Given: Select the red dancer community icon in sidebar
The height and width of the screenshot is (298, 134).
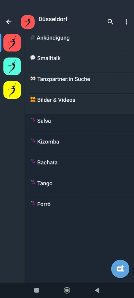Looking at the screenshot, I should click(12, 43).
